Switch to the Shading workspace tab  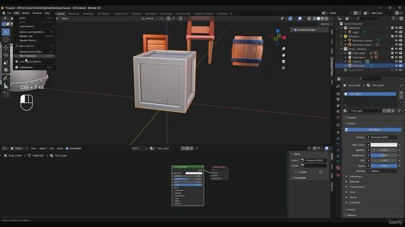[x=137, y=14]
